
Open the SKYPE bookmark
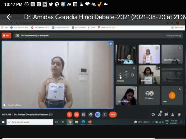coord(92,28)
